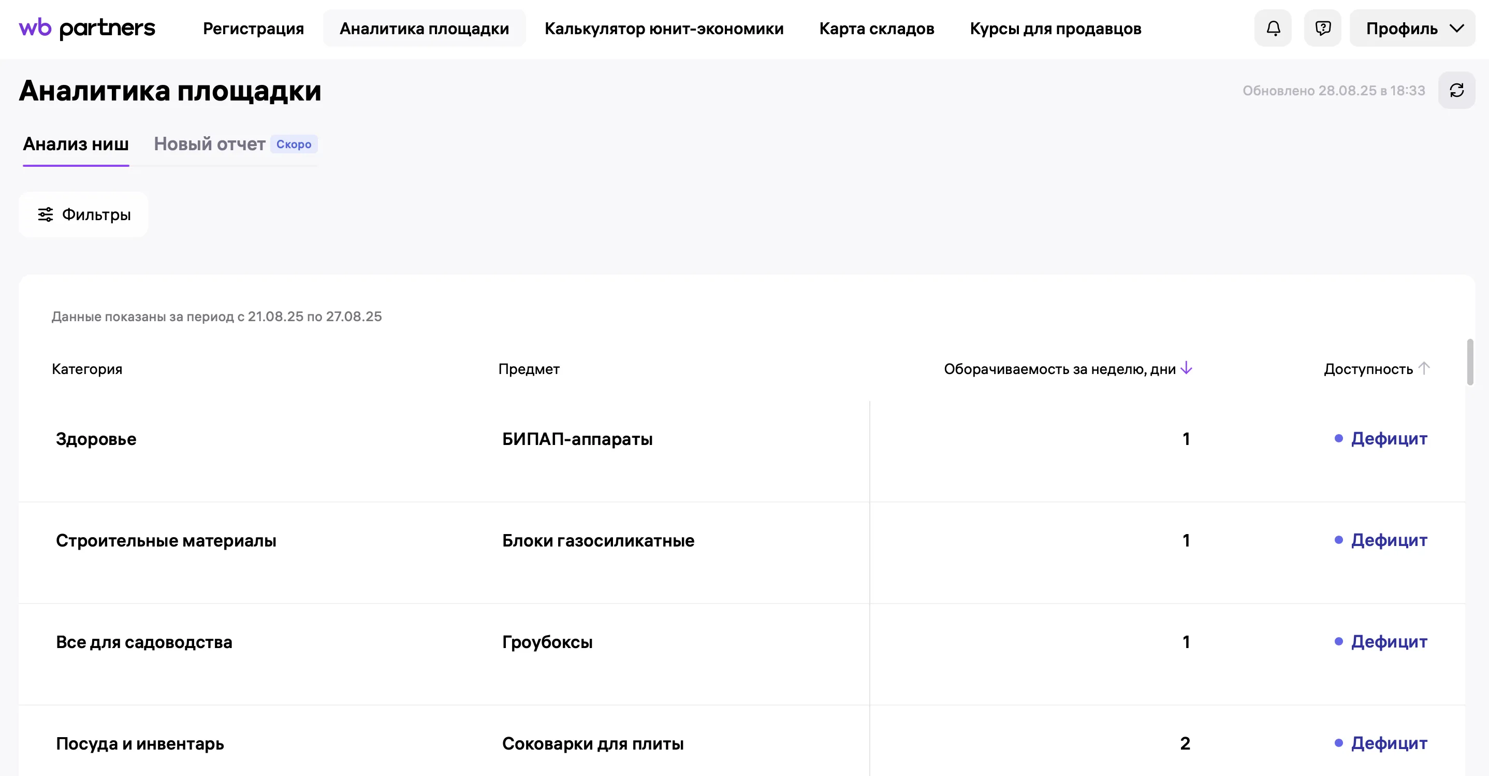Image resolution: width=1489 pixels, height=776 pixels.
Task: Open Карта складов page
Action: [x=877, y=28]
